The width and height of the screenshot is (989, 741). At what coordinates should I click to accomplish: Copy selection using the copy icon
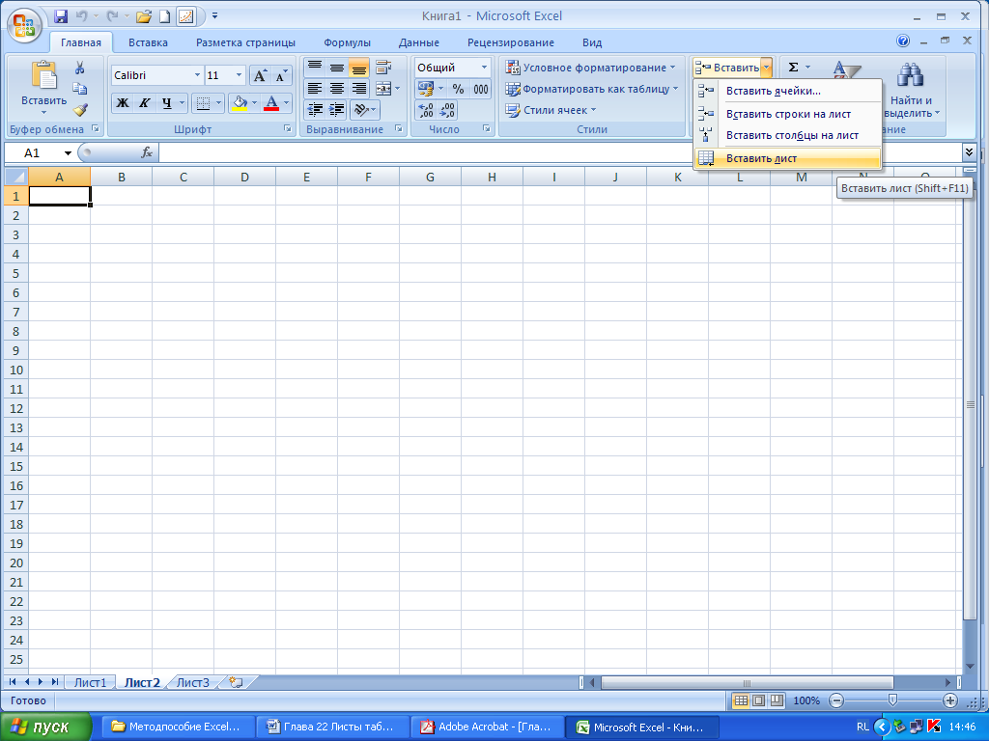(x=79, y=88)
